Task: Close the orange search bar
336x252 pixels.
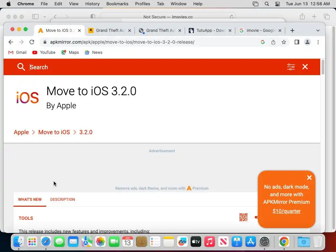Action: [305, 67]
